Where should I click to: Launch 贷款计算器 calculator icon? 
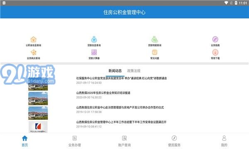click(x=94, y=53)
